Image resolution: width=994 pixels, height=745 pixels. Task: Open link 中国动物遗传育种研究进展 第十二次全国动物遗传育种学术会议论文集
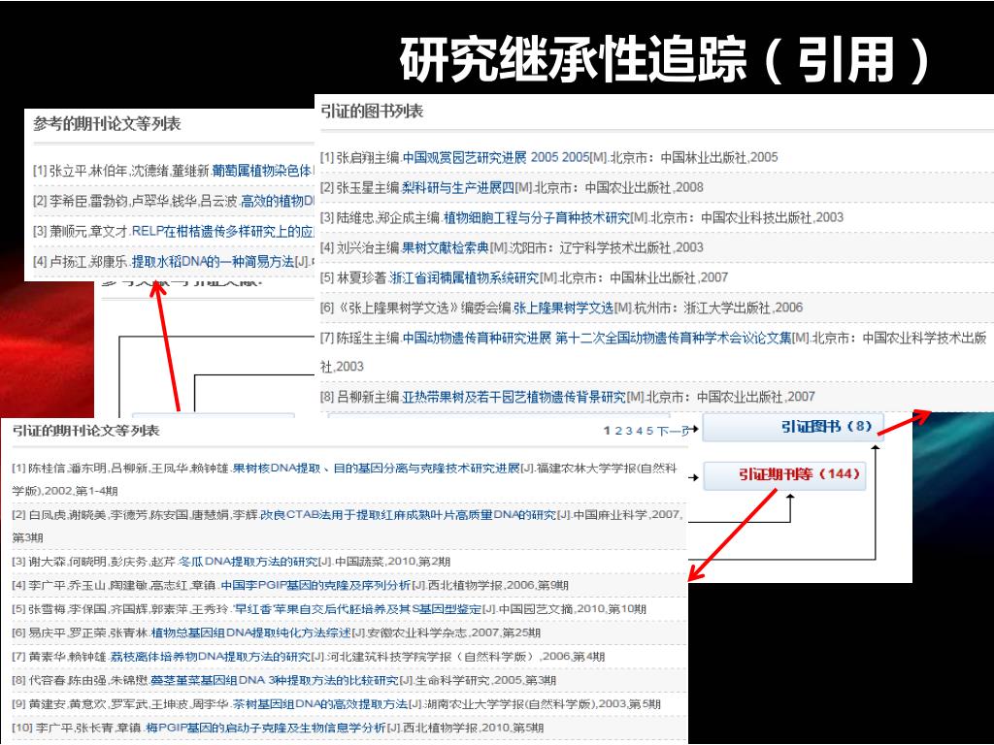(597, 339)
